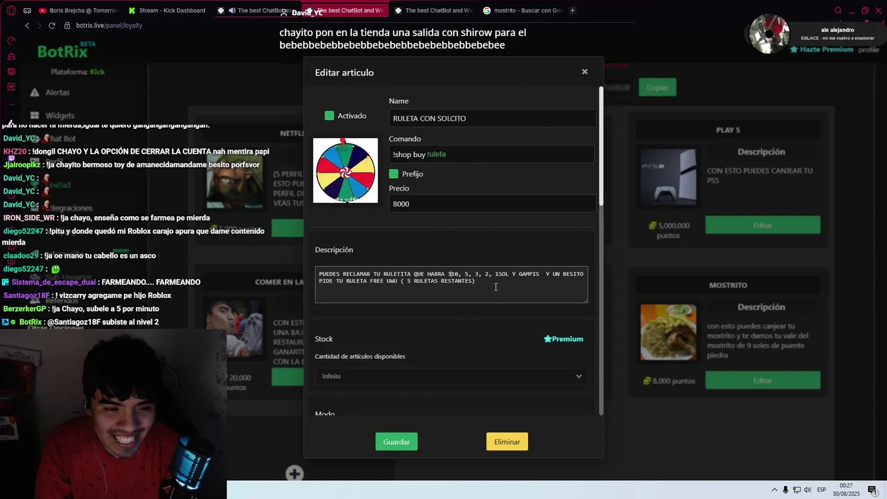This screenshot has width=887, height=499.
Task: Click Editar on the PLAY 5 card
Action: point(762,225)
